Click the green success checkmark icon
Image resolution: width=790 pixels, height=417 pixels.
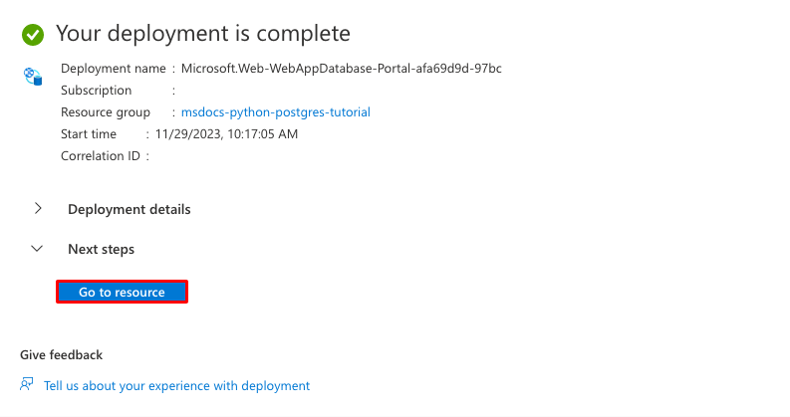point(34,34)
